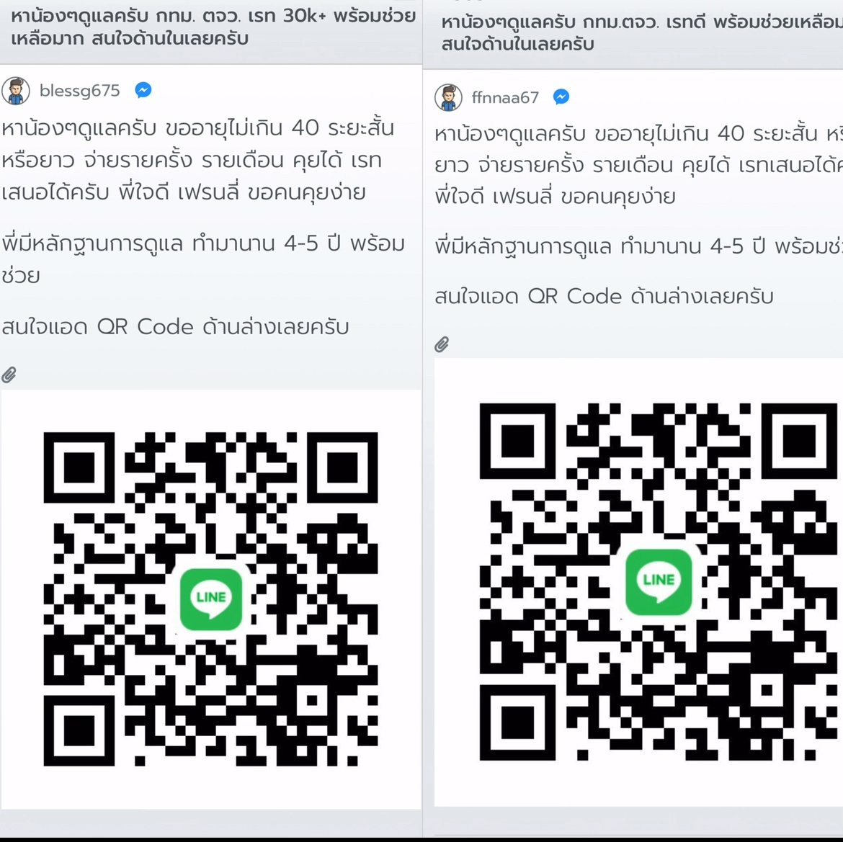The height and width of the screenshot is (842, 843).
Task: Click the first paragraph of blessg675's post
Action: pos(198,160)
